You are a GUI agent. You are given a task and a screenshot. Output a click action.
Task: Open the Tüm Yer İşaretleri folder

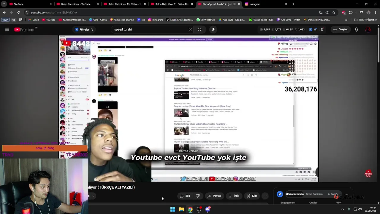(366, 20)
